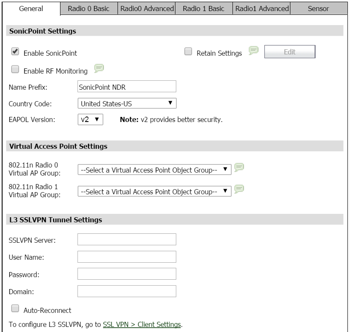
Task: Click help bubble for Radio 1 Virtual AP Group
Action: tap(239, 189)
